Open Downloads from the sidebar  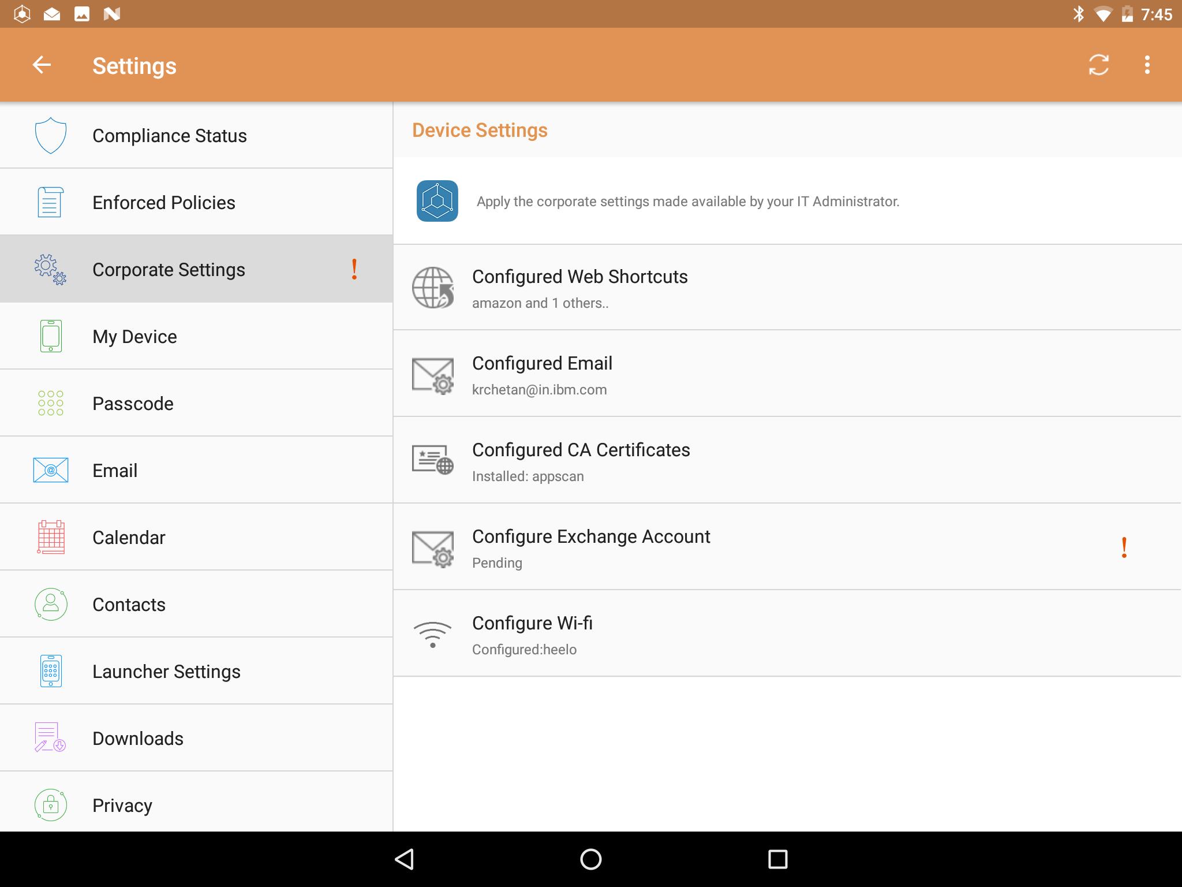click(196, 738)
